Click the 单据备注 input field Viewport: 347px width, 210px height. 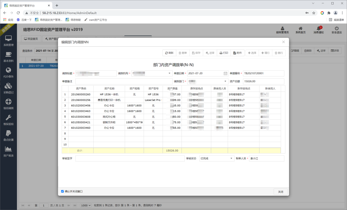(124, 81)
